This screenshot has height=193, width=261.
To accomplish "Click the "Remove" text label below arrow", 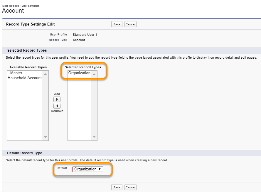I will pyautogui.click(x=57, y=111).
